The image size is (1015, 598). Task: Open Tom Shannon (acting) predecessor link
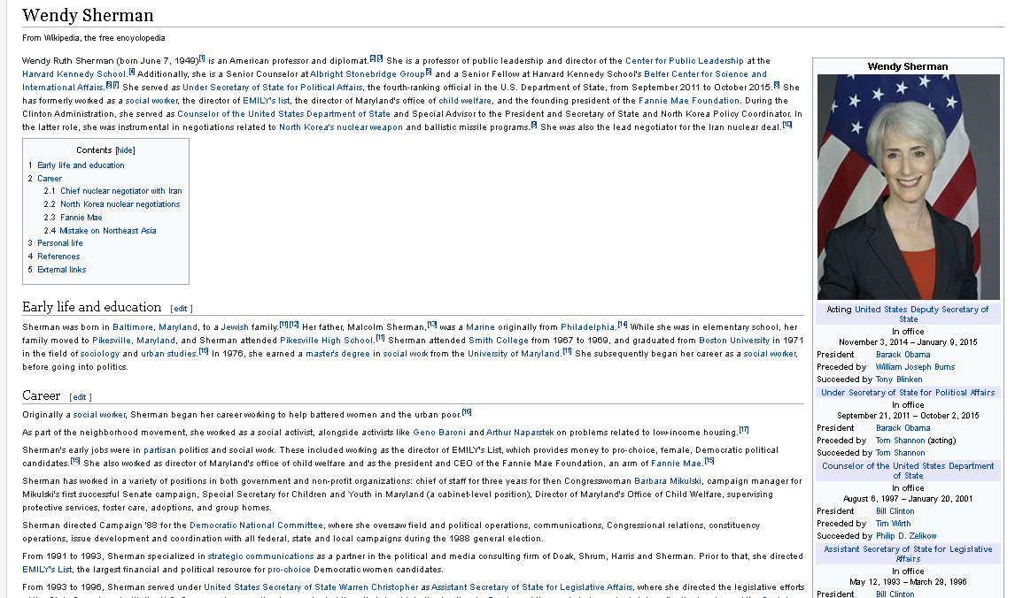click(x=901, y=441)
